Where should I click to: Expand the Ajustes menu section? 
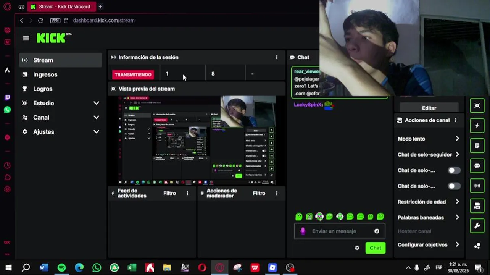pyautogui.click(x=96, y=132)
